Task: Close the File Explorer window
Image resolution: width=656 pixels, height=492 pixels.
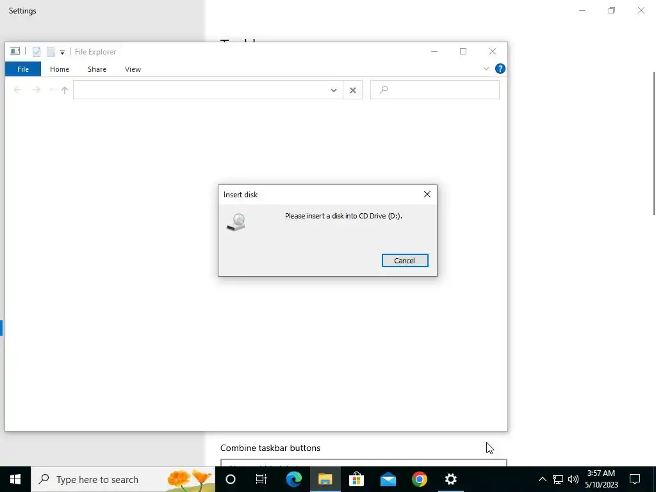Action: (x=493, y=51)
